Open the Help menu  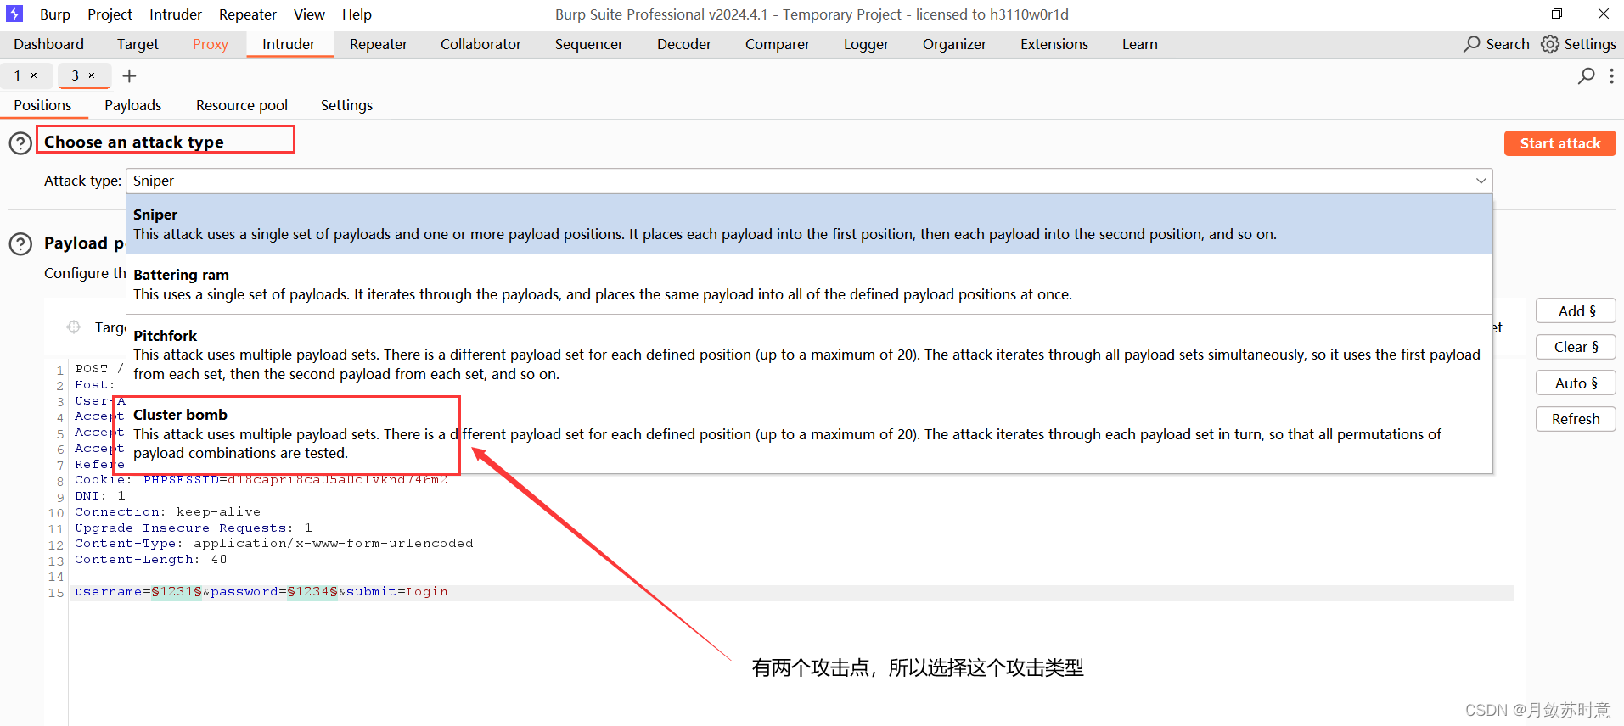pyautogui.click(x=357, y=14)
